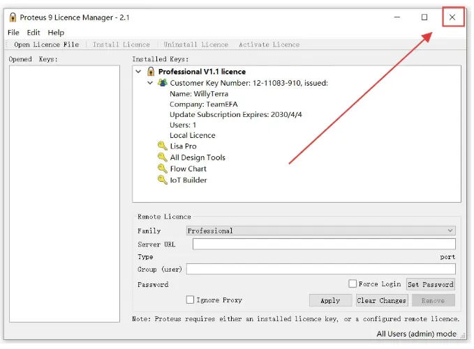Click the Company: TeamEFA line
474x349 pixels.
click(203, 104)
